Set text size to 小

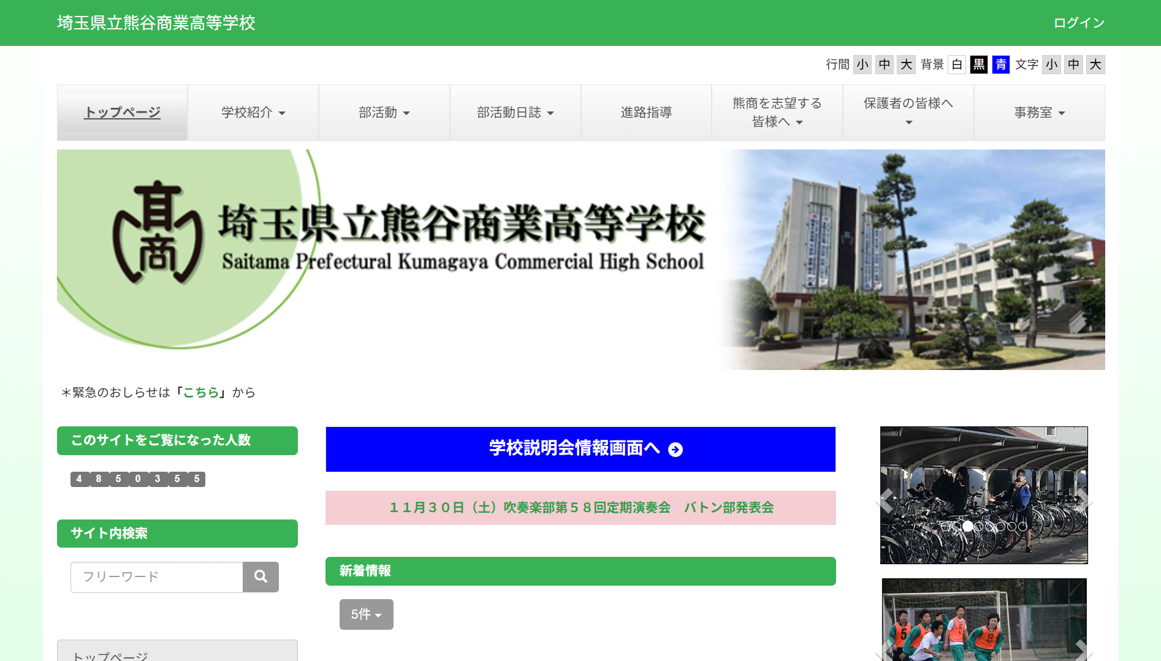click(x=1052, y=65)
